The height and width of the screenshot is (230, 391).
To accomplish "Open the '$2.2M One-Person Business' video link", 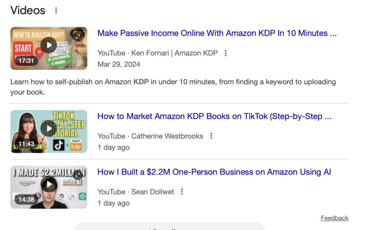I will click(x=214, y=172).
